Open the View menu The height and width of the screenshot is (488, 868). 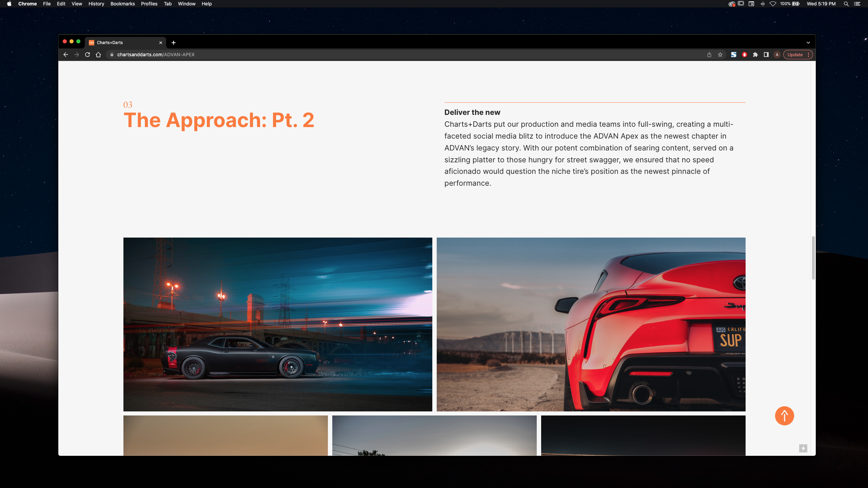(77, 4)
